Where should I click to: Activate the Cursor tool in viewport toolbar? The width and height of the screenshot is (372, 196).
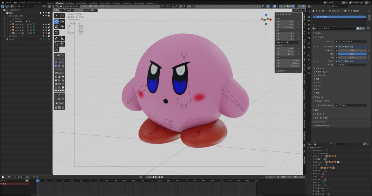coord(62,16)
